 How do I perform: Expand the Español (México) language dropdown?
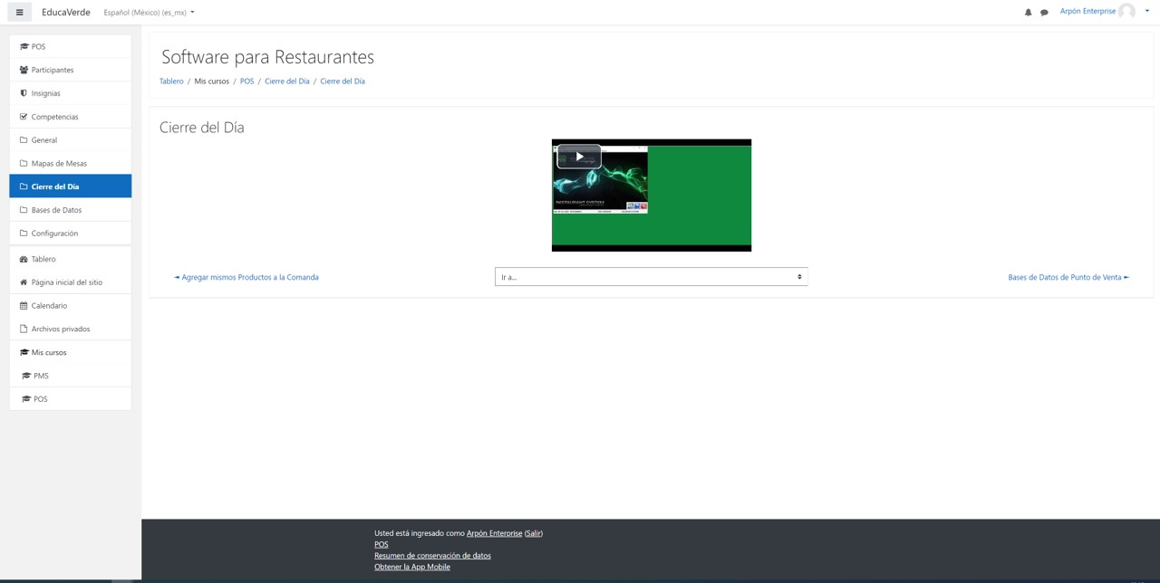pos(149,13)
